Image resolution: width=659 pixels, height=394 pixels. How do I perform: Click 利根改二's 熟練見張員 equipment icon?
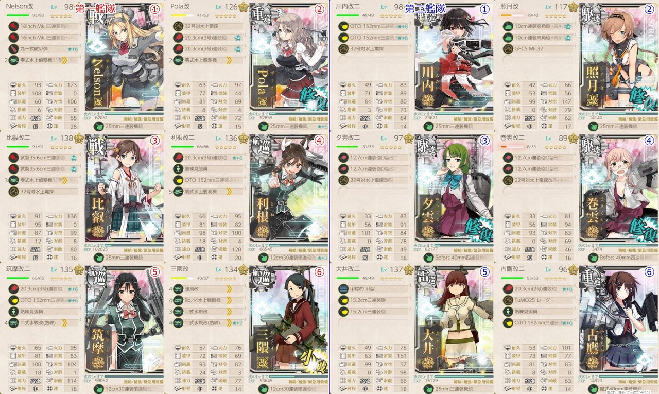(x=178, y=169)
